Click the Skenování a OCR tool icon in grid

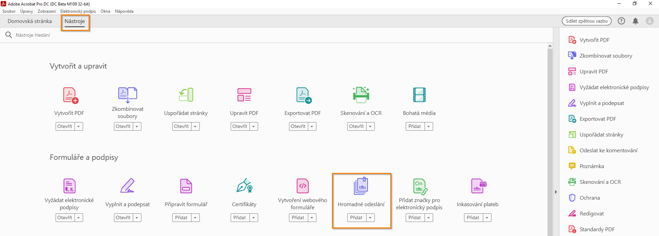click(361, 95)
